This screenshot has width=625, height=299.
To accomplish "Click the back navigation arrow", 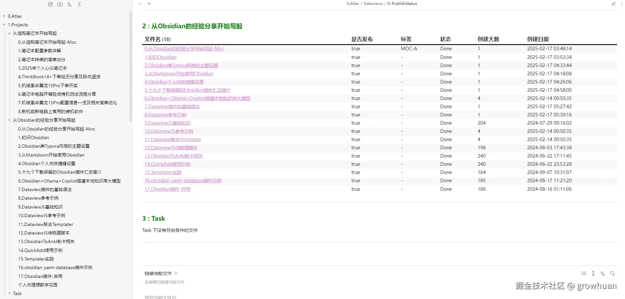I will pos(140,4).
